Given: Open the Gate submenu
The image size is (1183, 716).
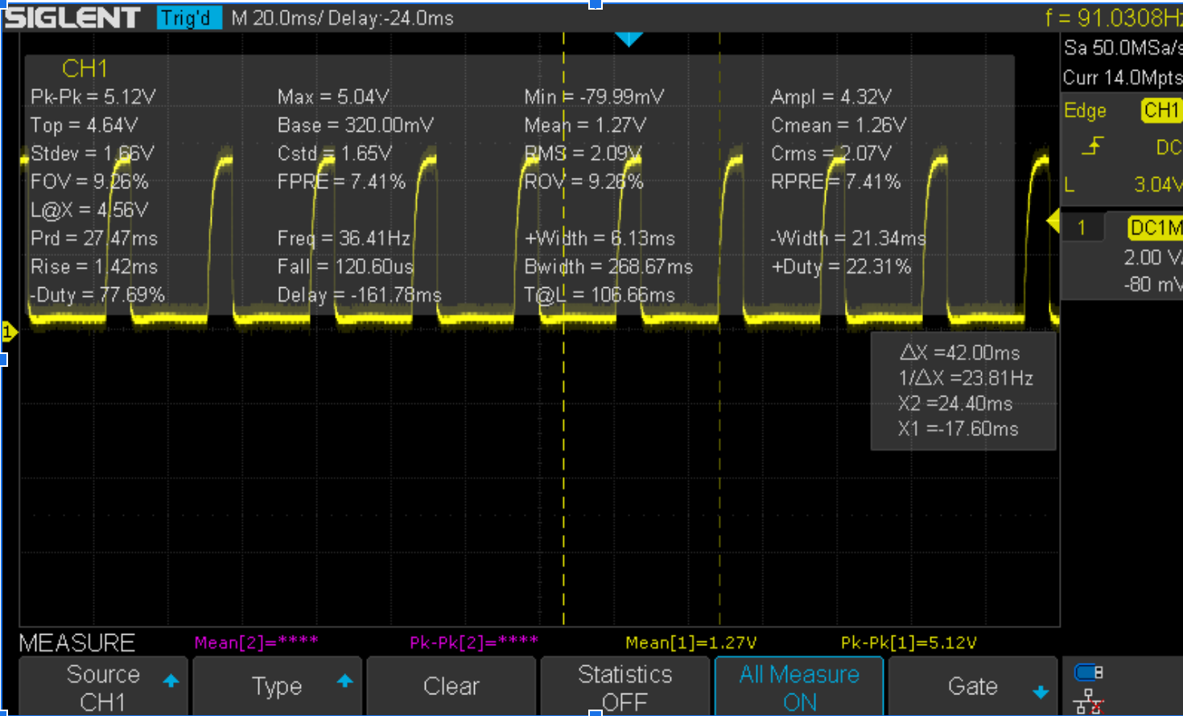Looking at the screenshot, I should point(972,686).
